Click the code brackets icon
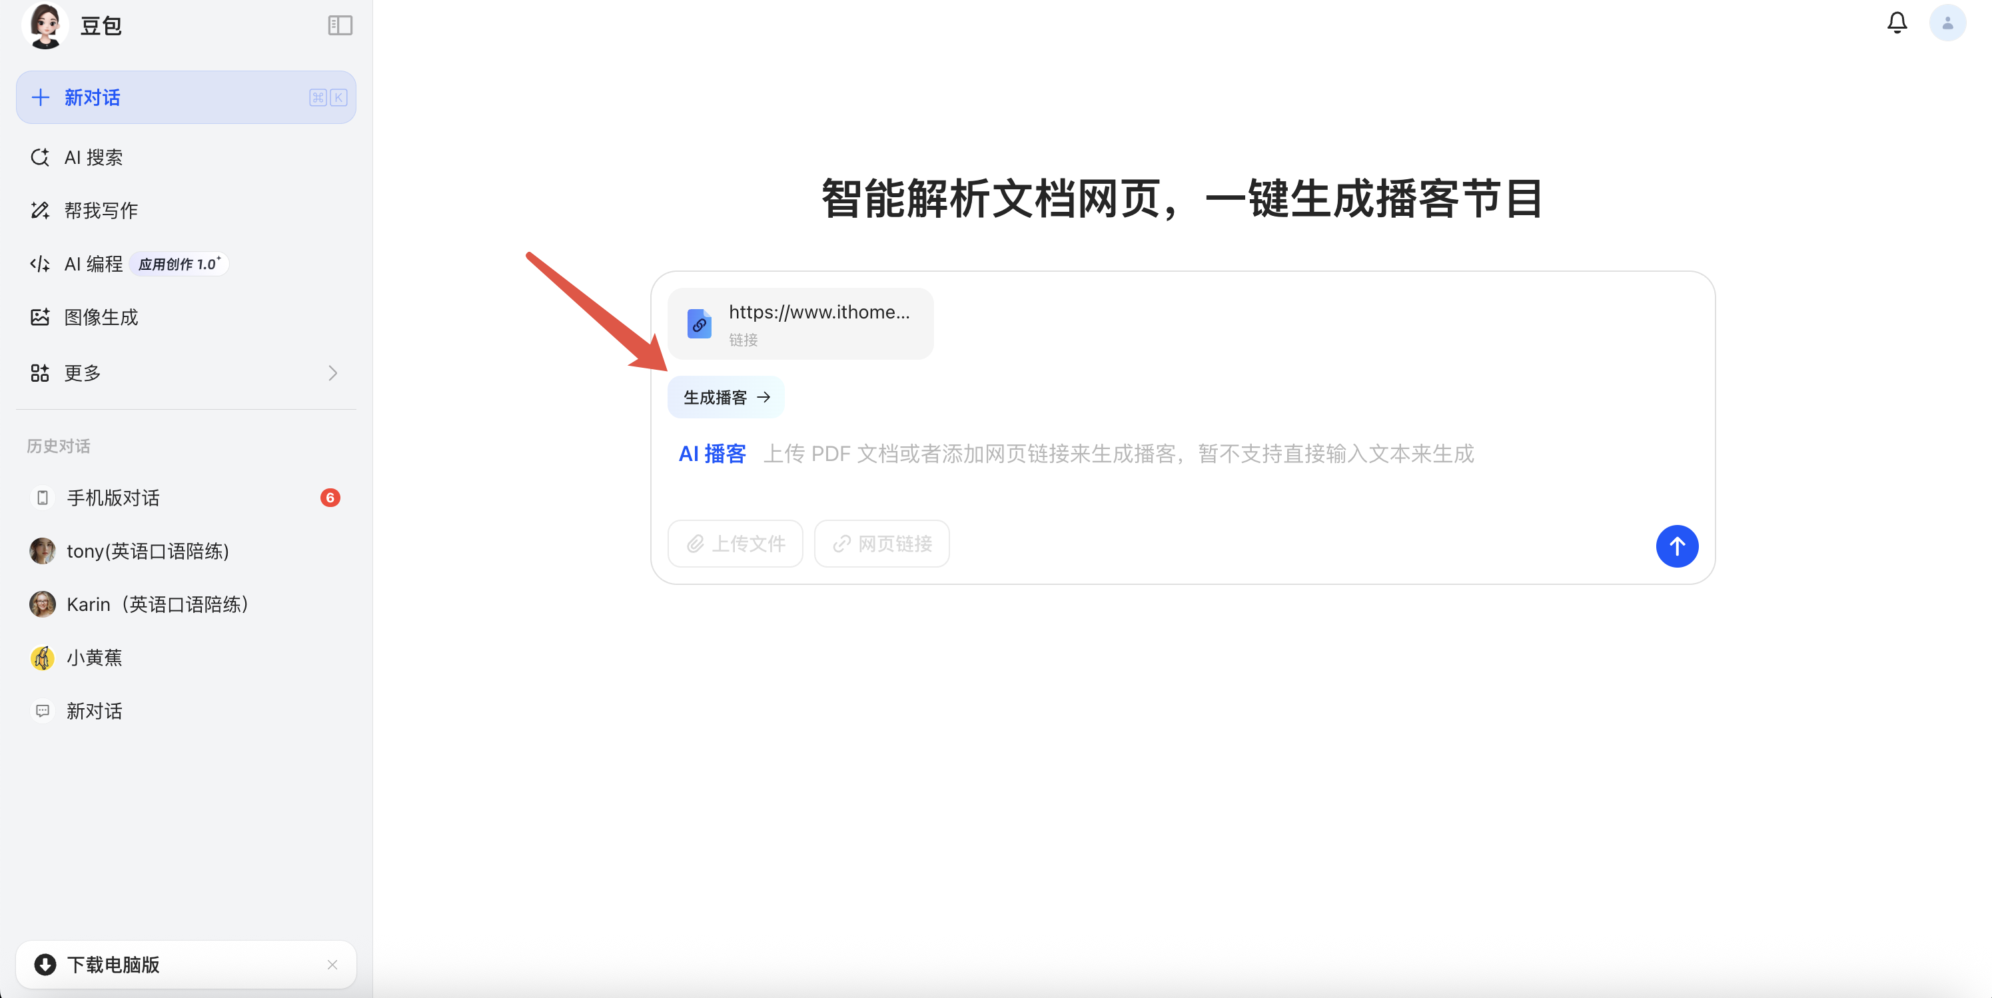 point(40,264)
